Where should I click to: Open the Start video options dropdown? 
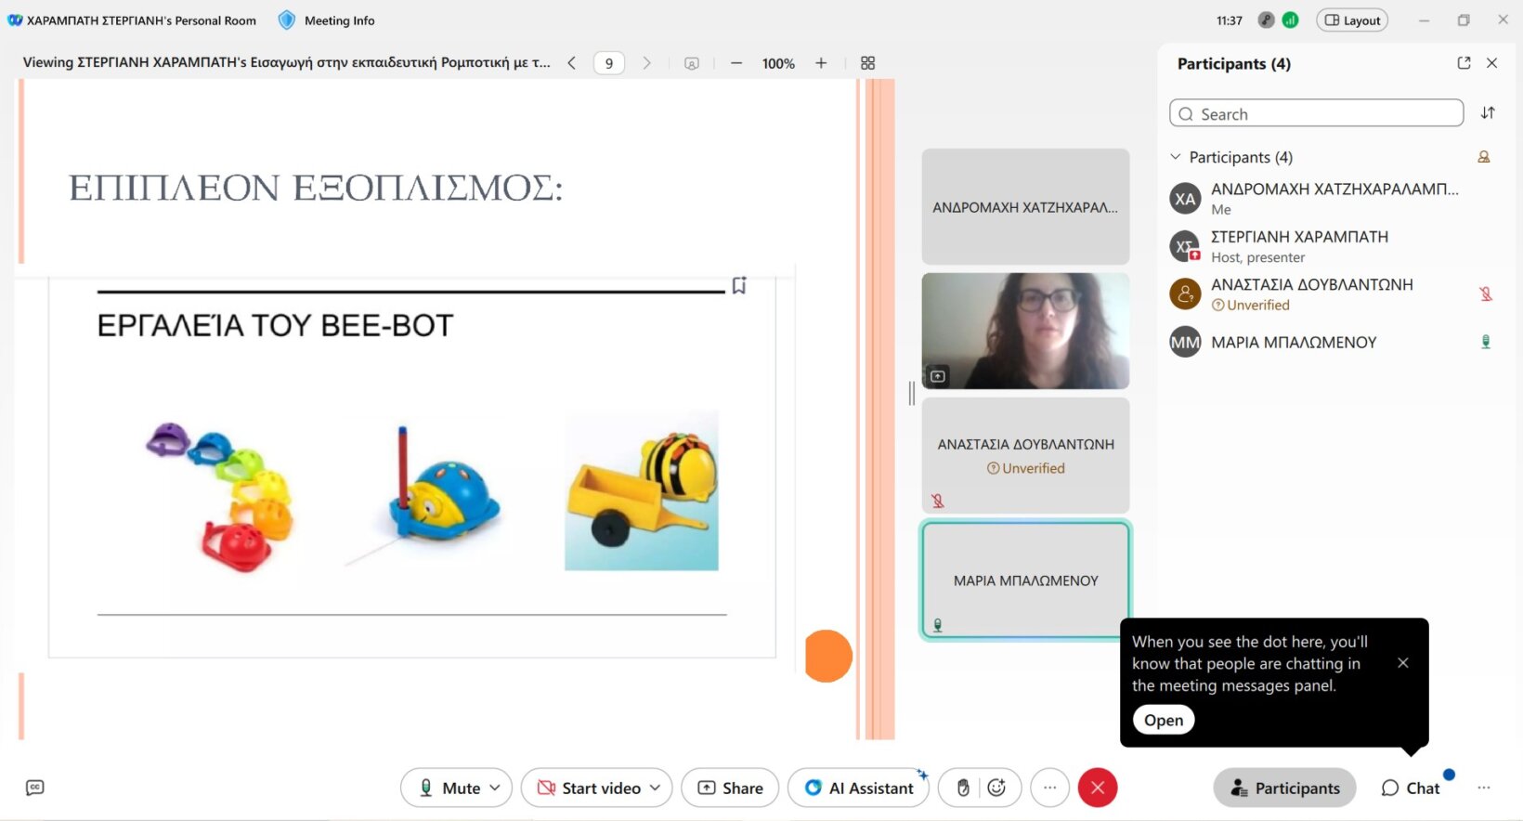pos(656,788)
